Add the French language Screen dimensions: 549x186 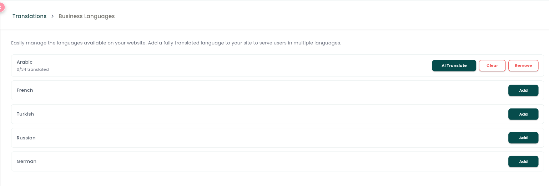click(523, 90)
